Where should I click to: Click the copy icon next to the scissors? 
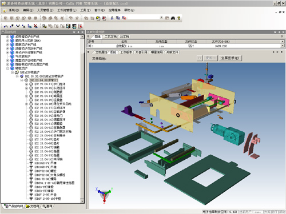click(x=118, y=18)
